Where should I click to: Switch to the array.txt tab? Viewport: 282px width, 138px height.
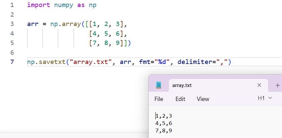click(x=218, y=85)
